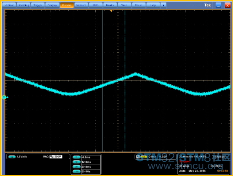This screenshot has height=176, width=233.
Task: Click the 1/Δt frequency readout icon
Action: pos(77,172)
